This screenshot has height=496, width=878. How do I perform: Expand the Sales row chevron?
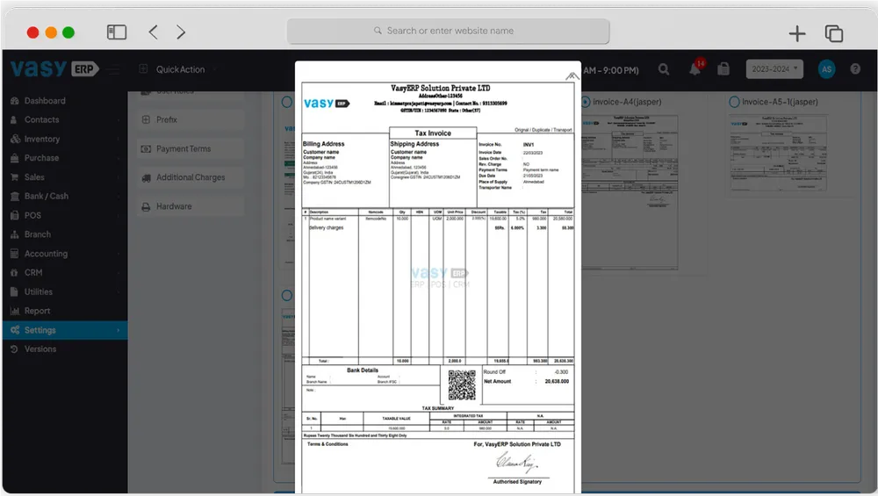[x=119, y=177]
